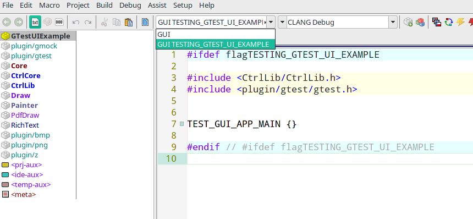Click the yellow lightning build icon
The width and height of the screenshot is (473, 219).
460,22
